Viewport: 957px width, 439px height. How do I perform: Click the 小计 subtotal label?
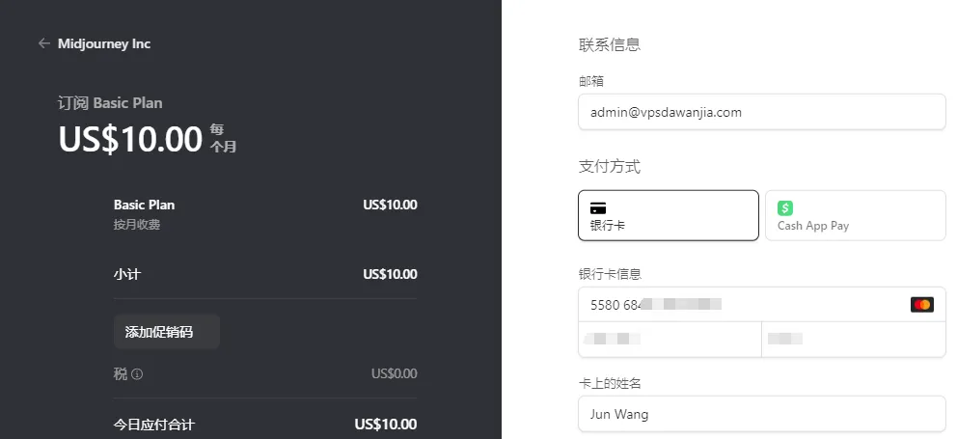[126, 274]
